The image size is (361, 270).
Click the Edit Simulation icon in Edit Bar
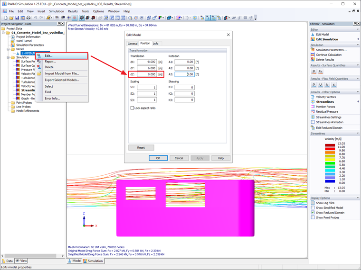[x=313, y=39]
